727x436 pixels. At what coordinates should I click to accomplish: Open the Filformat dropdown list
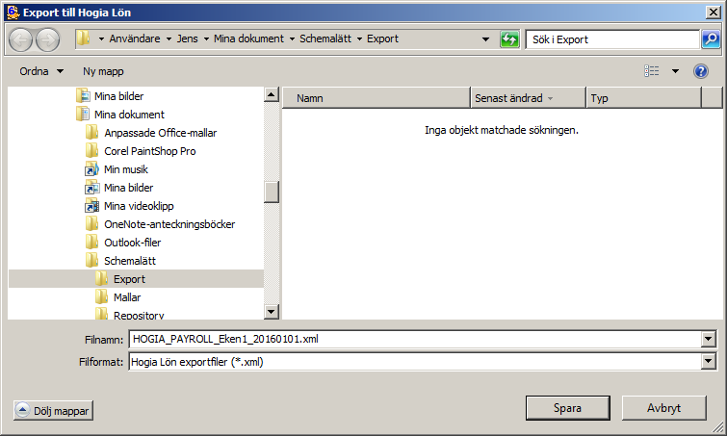click(x=709, y=361)
